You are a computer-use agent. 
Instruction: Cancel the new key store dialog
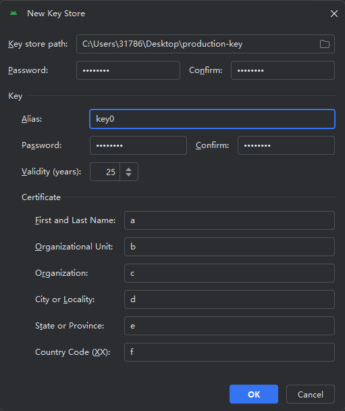311,394
